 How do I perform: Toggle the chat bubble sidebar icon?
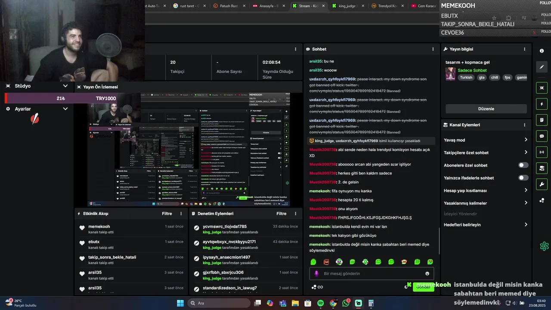pyautogui.click(x=542, y=136)
